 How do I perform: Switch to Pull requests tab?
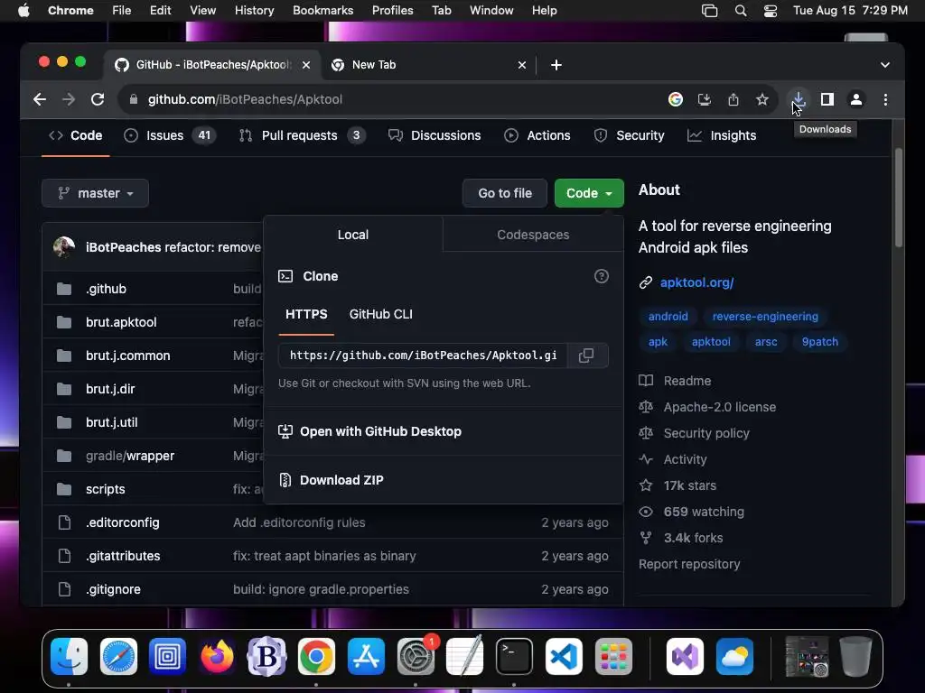tap(302, 135)
